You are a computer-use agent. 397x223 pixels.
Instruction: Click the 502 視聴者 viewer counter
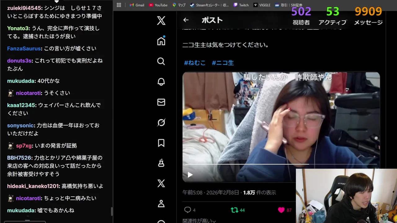301,15
